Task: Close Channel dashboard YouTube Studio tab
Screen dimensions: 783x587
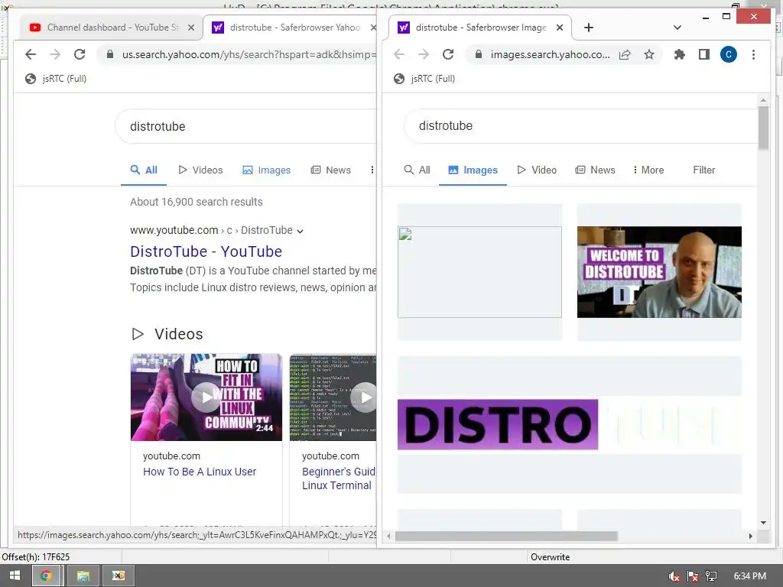Action: [x=190, y=28]
